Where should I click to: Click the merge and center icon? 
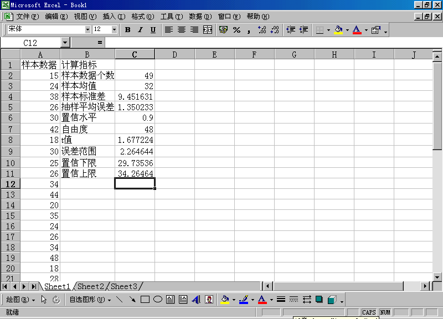point(208,30)
